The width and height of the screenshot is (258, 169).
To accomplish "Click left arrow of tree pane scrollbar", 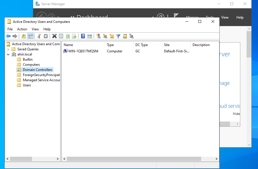I will (7, 159).
